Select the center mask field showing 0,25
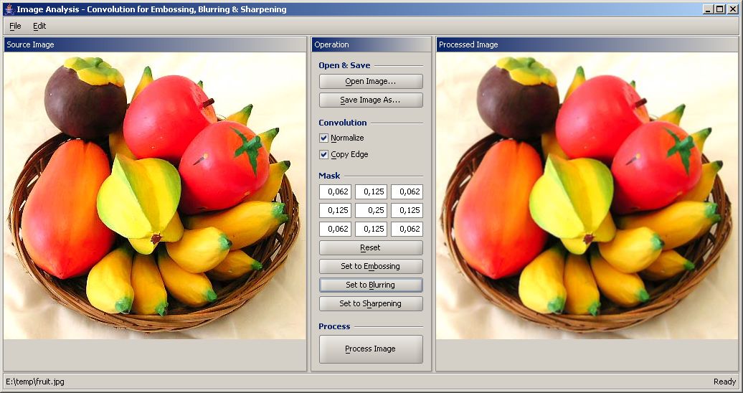 click(371, 211)
